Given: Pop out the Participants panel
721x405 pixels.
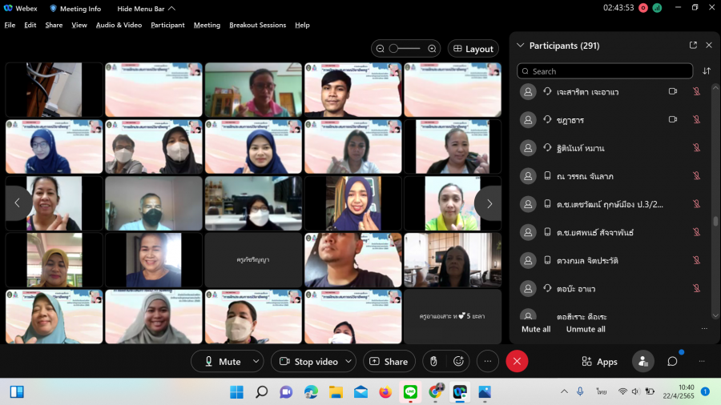Looking at the screenshot, I should [693, 46].
